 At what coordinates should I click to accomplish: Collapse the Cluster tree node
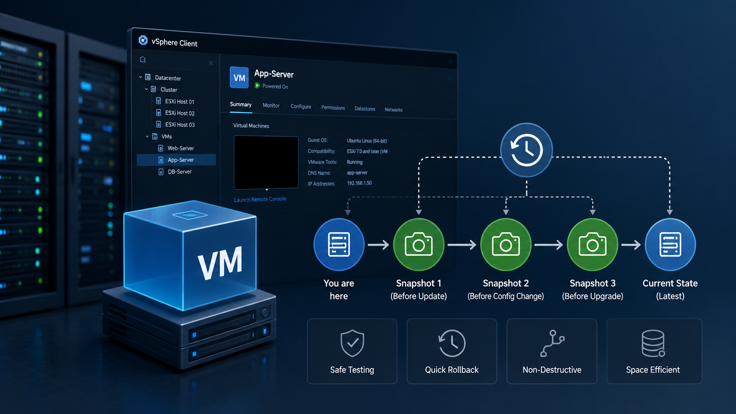click(147, 89)
